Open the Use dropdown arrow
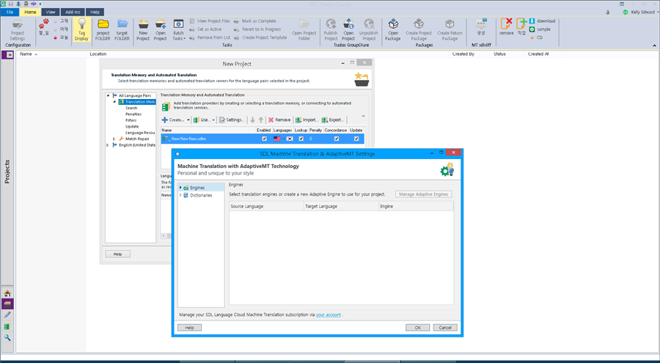 tap(213, 120)
